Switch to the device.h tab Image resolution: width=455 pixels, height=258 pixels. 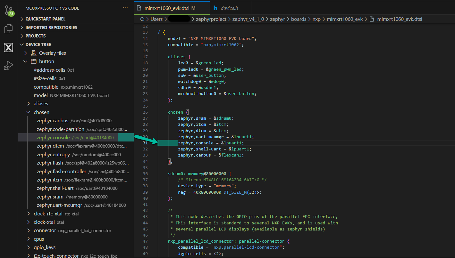(230, 8)
